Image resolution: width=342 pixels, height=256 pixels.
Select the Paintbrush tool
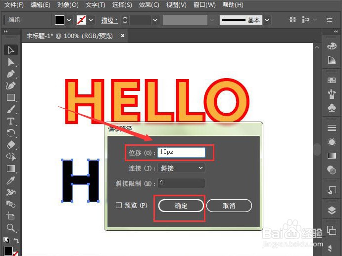(11, 109)
